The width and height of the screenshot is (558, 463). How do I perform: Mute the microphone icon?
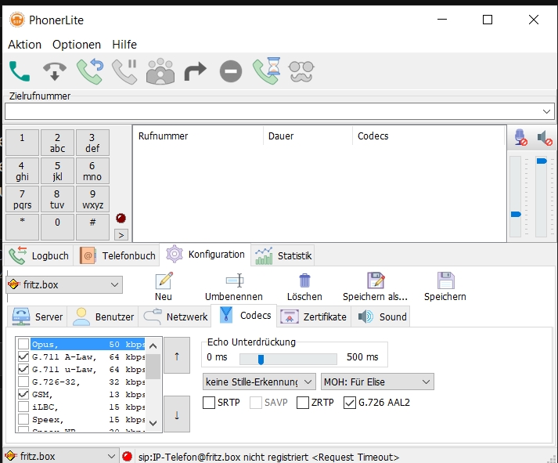coord(520,137)
